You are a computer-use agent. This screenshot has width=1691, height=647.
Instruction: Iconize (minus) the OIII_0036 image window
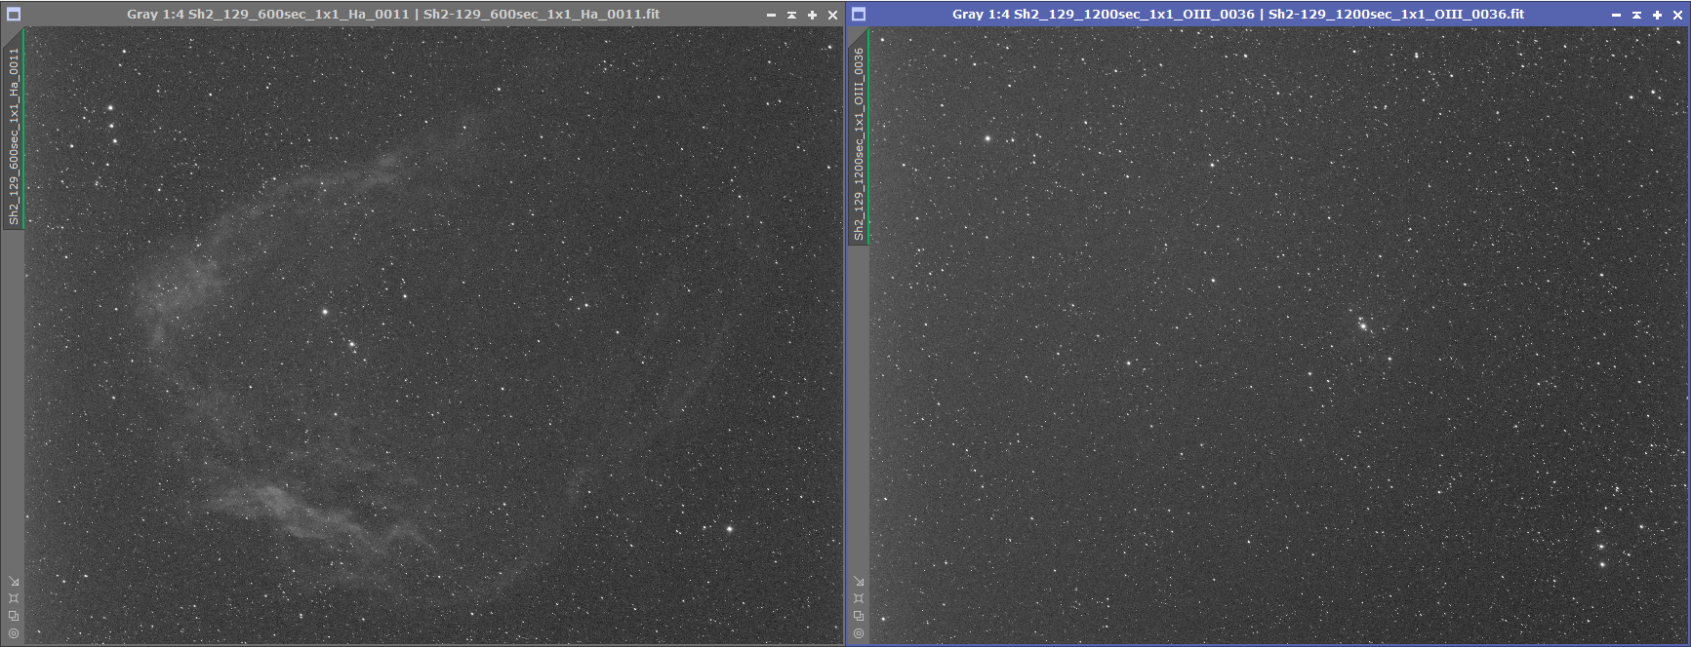pos(1616,15)
